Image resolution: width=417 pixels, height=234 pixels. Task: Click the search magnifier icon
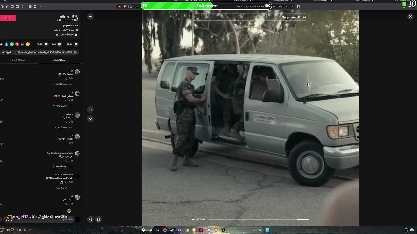coord(196,17)
